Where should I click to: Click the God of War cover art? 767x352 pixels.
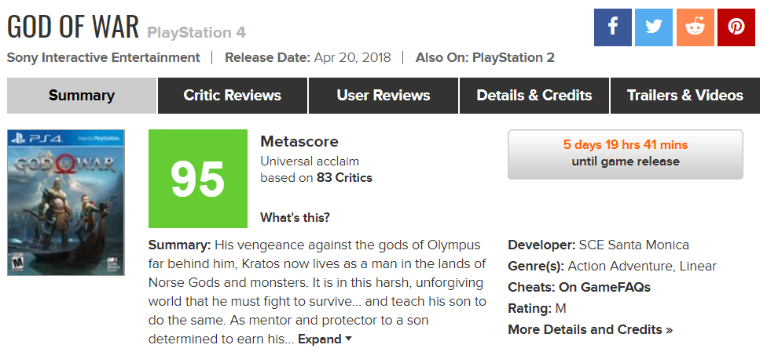tap(66, 202)
